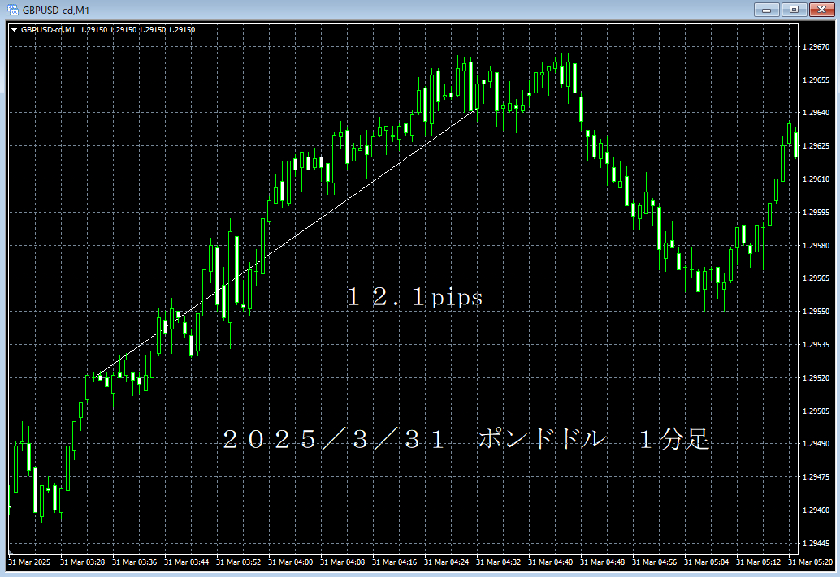Select the "2025/3/31 ポンドドル 1分足" text label
This screenshot has height=577, width=840.
466,441
